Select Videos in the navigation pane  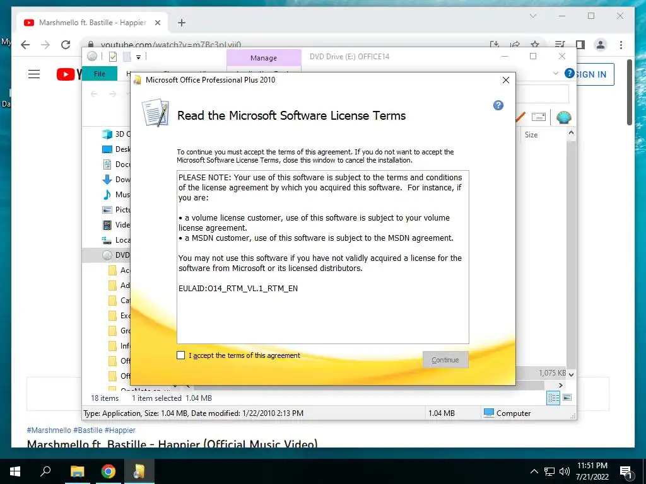[x=116, y=225]
